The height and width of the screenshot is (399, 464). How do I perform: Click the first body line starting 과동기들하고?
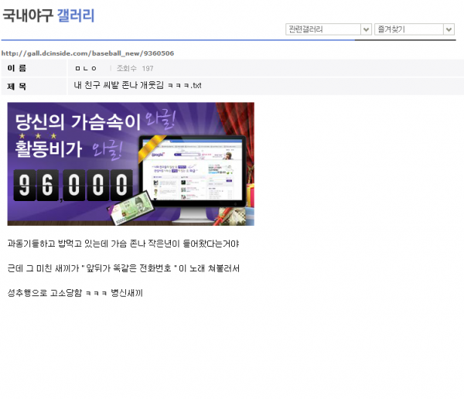point(123,244)
